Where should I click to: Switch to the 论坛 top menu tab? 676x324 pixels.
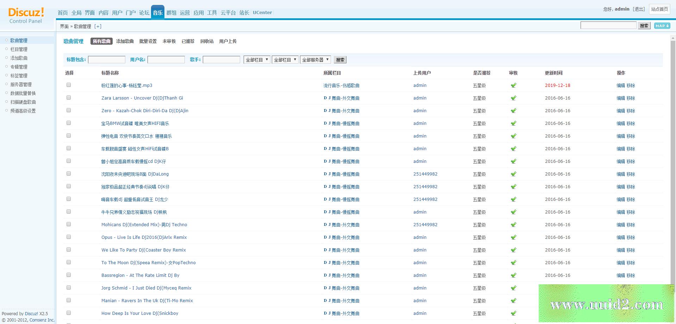click(x=144, y=13)
